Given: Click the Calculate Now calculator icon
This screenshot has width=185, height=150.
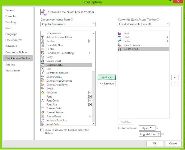Looking at the screenshot, I should [x=42, y=45].
